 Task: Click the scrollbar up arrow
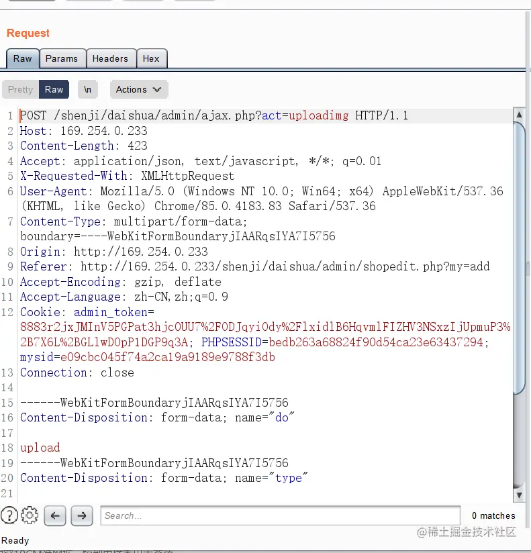[x=519, y=115]
